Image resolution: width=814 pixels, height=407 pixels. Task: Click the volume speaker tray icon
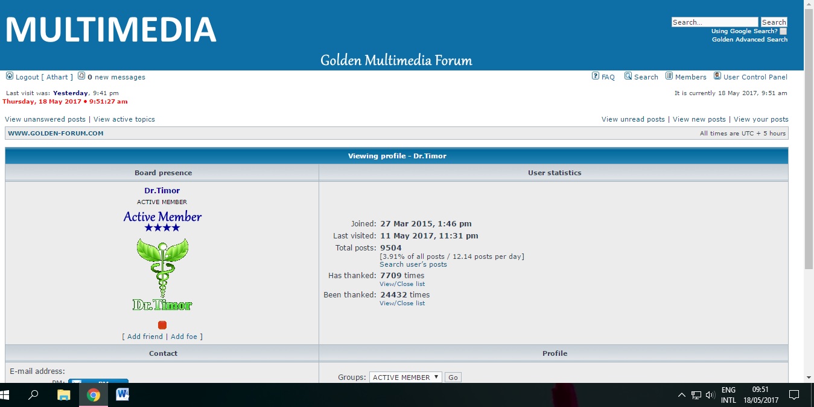[710, 396]
